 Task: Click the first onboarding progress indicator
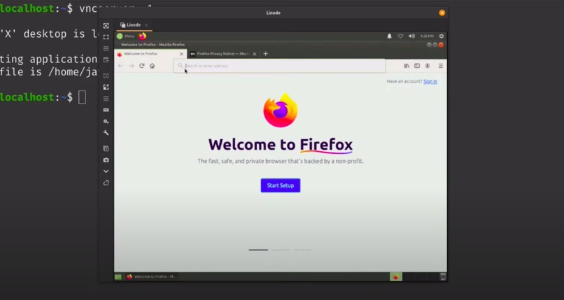point(258,250)
